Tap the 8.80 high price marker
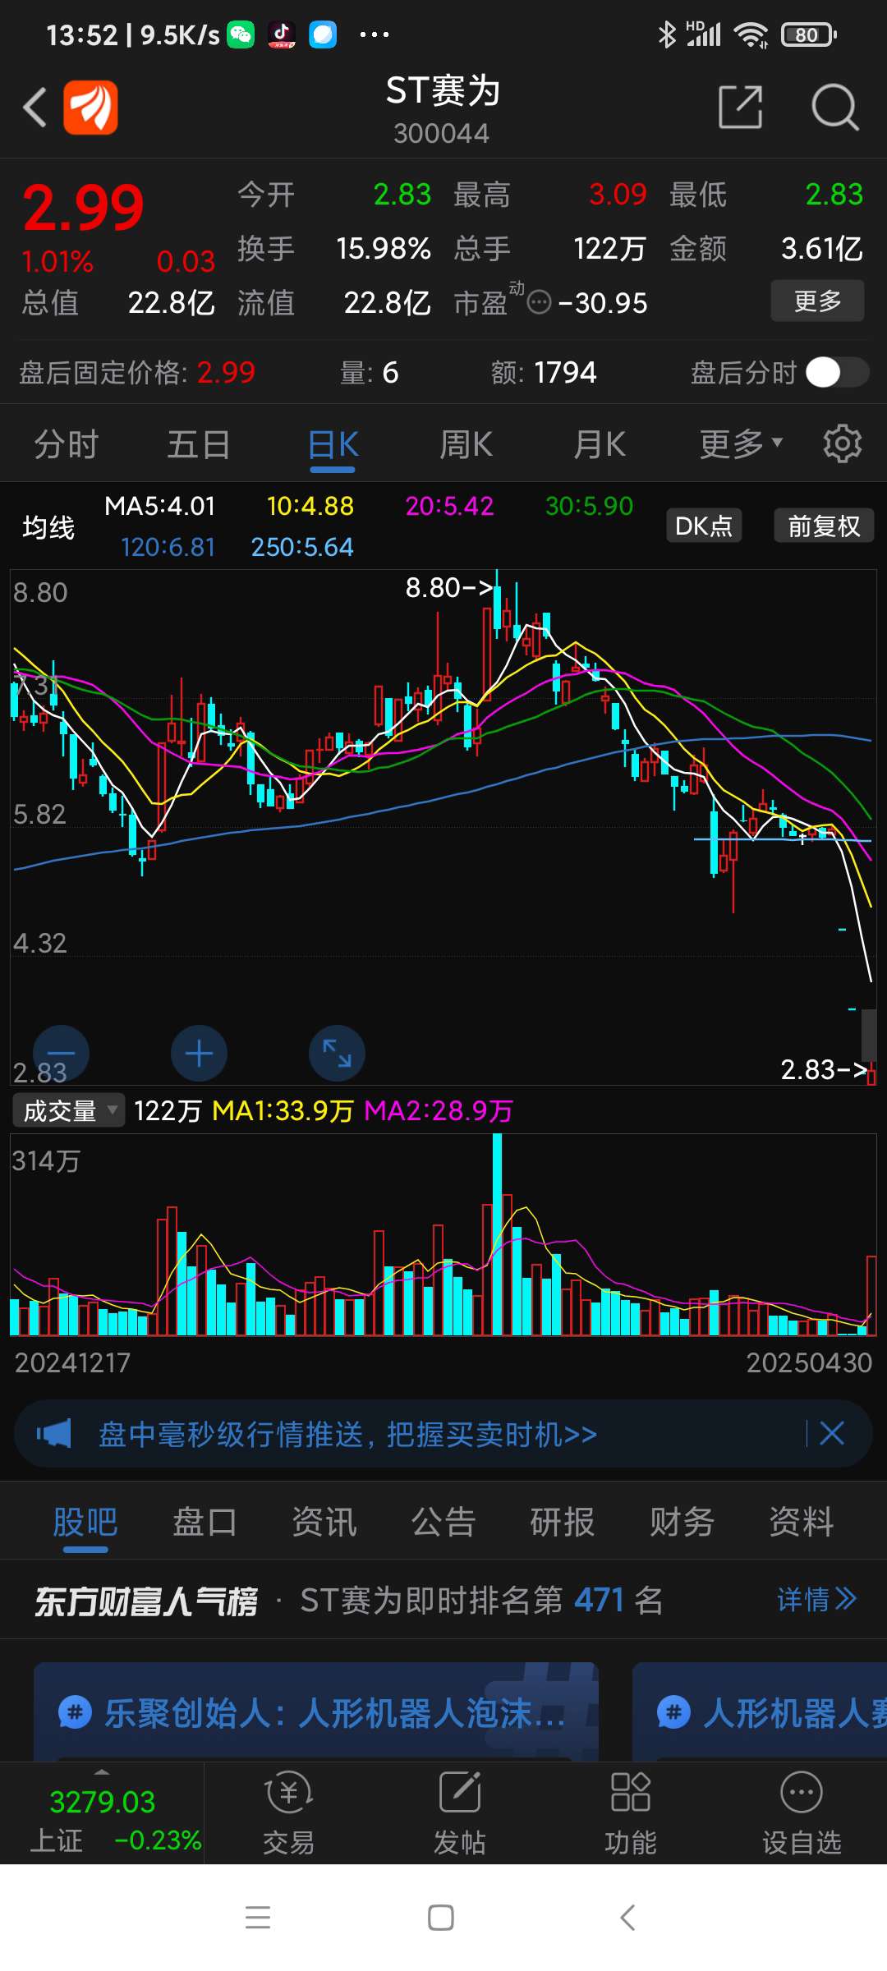 point(449,587)
